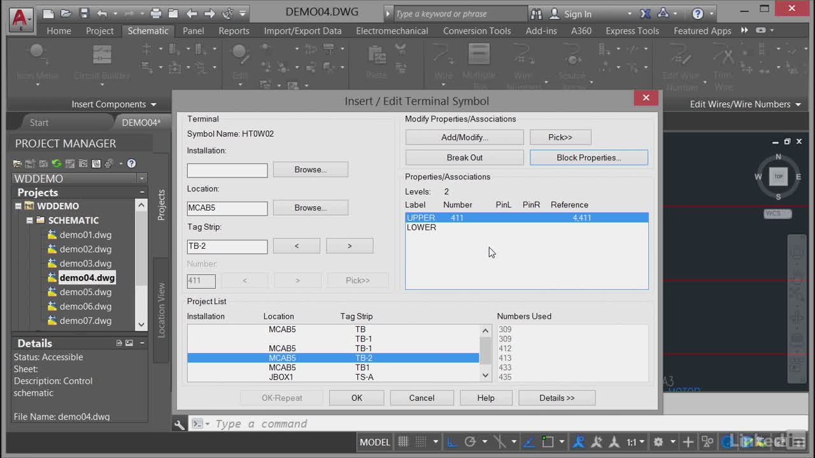Click the Surfer icon in Quick Access toolbar
Viewport: 815px width, 458px height.
(228, 13)
